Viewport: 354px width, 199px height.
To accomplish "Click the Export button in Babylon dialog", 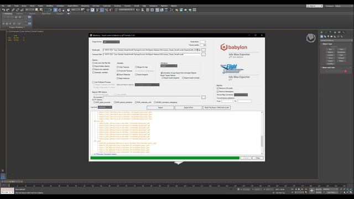I will [160, 108].
